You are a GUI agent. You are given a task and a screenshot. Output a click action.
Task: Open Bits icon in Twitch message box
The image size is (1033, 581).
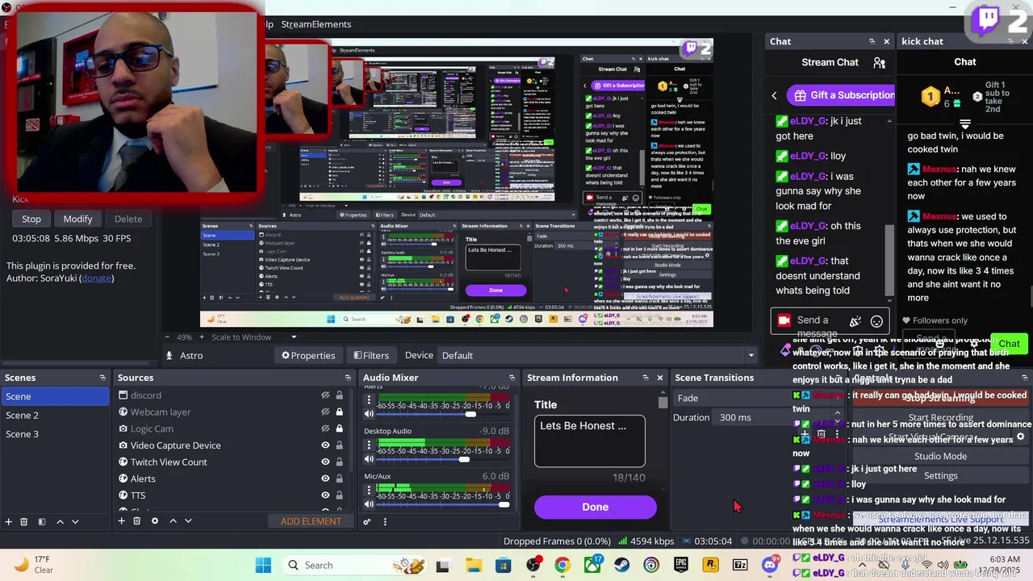pyautogui.click(x=855, y=321)
